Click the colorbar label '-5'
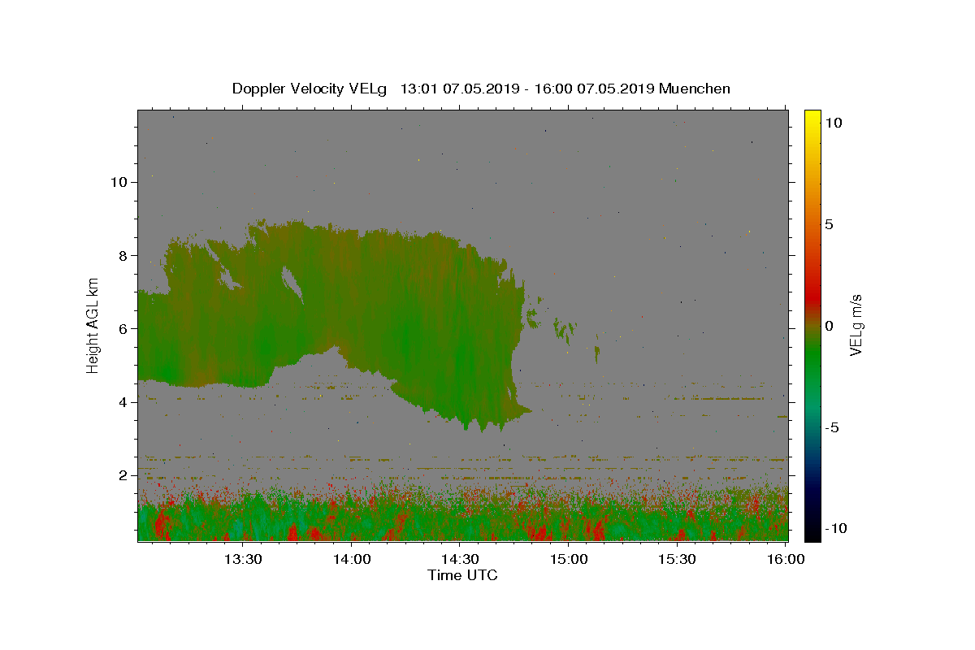Viewport: 975px width, 650px height. pos(832,427)
